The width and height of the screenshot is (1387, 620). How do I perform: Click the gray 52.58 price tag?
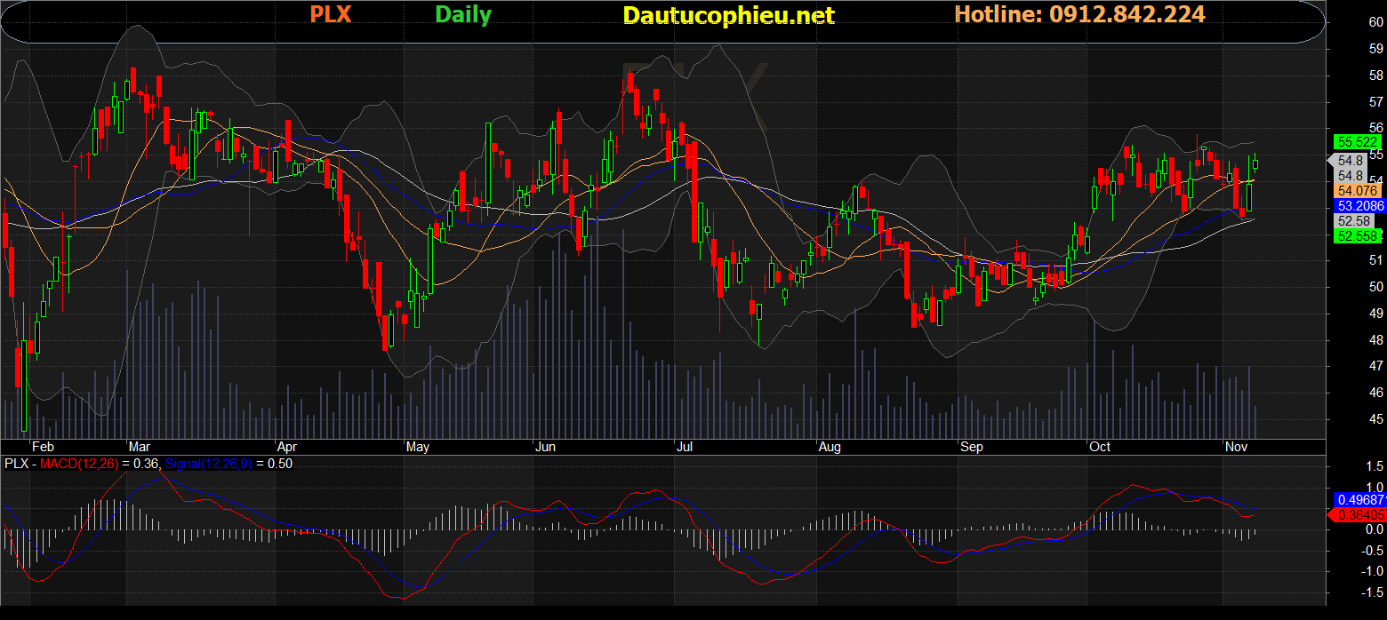[x=1357, y=220]
